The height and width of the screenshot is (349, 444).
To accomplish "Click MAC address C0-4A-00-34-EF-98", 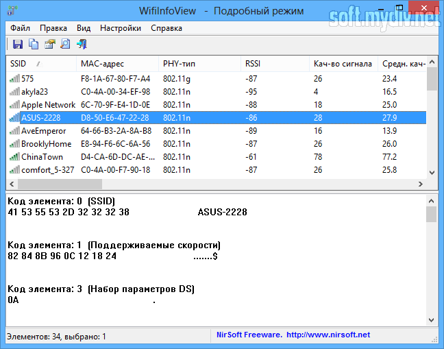I will coord(116,91).
